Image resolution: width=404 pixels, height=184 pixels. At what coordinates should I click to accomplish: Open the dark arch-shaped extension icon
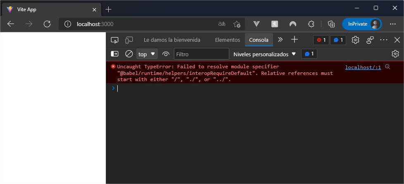coord(293,24)
